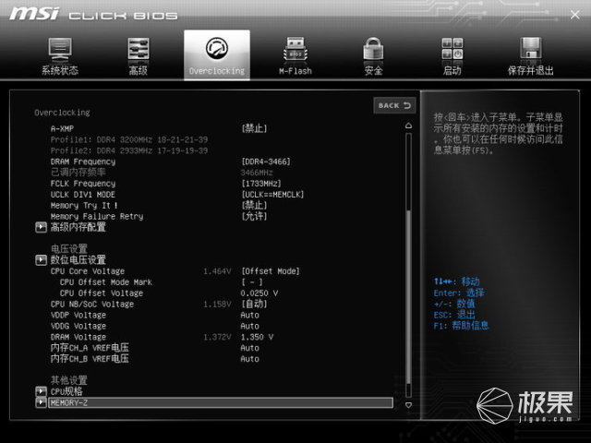Open the M-Flash USB drive icon
591x443 pixels.
point(295,50)
